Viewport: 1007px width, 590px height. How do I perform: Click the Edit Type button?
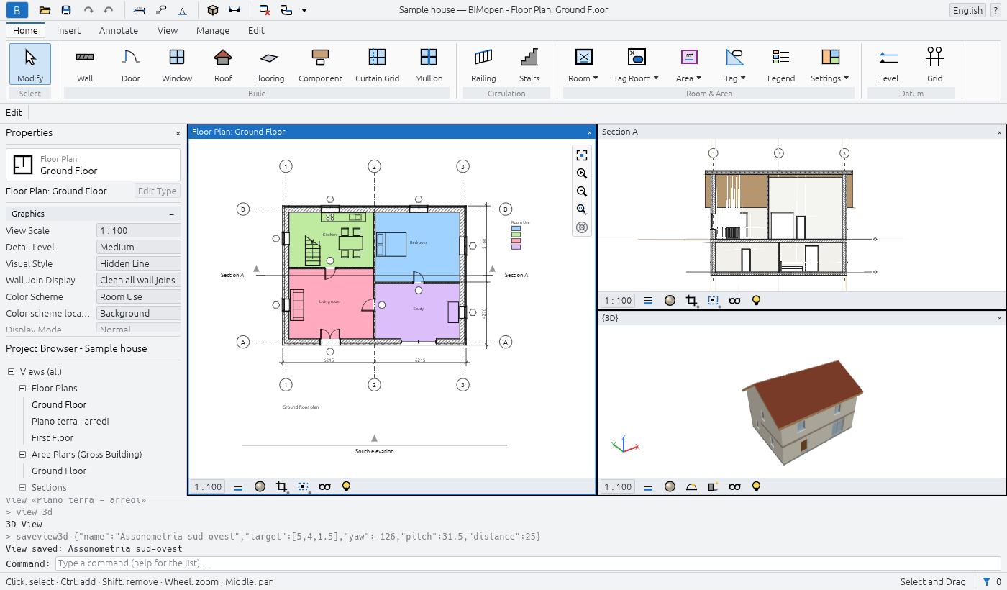pos(157,191)
